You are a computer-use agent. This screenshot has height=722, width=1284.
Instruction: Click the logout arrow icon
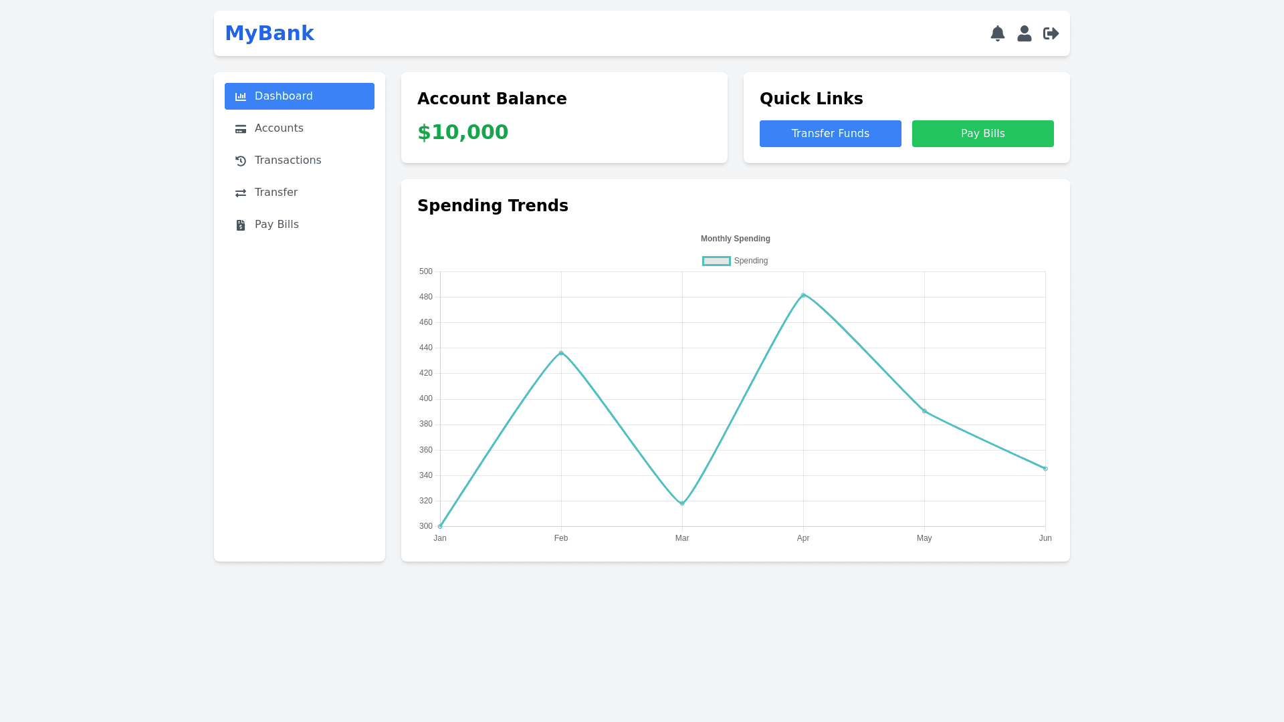(x=1051, y=33)
